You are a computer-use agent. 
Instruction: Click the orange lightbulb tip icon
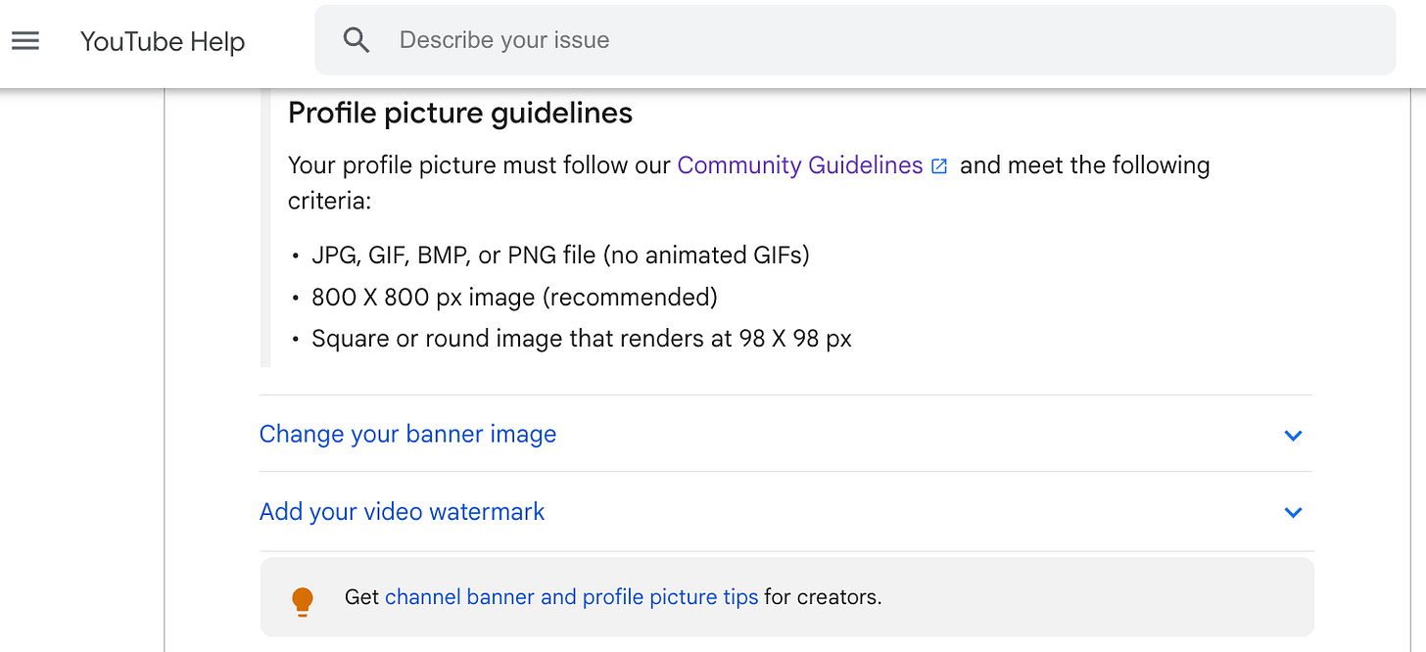pos(303,600)
